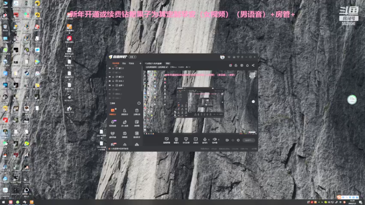
Task: Toggle the lock on the 全屏 1 source
Action: click(x=113, y=85)
